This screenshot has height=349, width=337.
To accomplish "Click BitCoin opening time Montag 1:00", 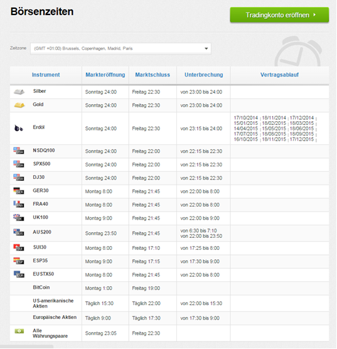I will click(x=99, y=288).
